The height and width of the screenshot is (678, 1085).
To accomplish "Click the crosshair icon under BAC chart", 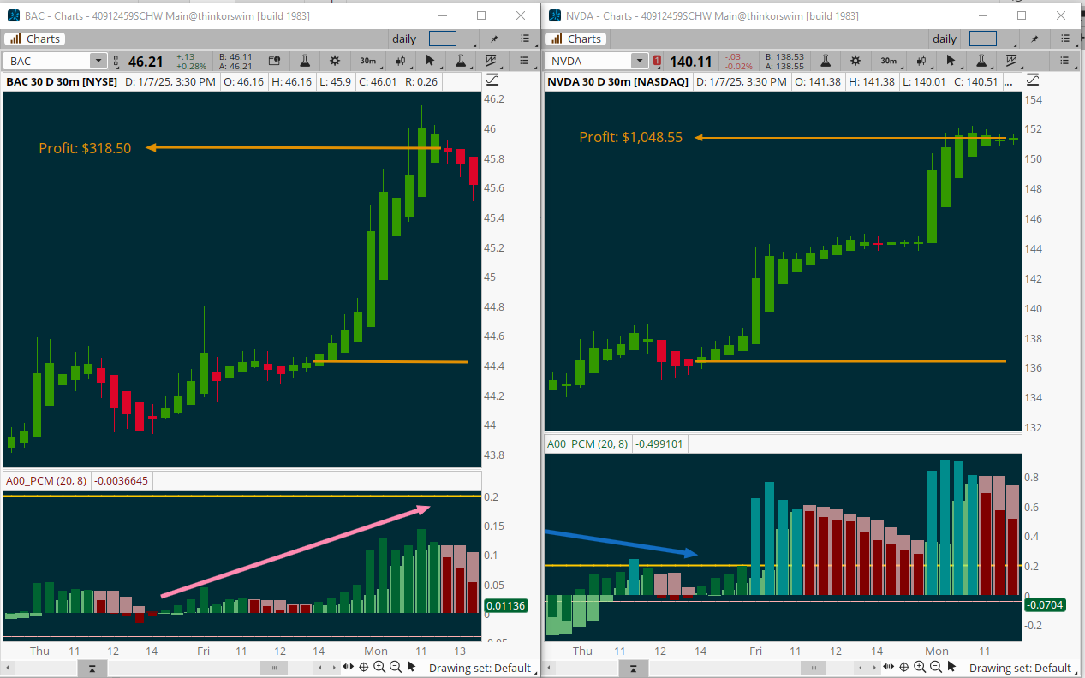I will (364, 667).
